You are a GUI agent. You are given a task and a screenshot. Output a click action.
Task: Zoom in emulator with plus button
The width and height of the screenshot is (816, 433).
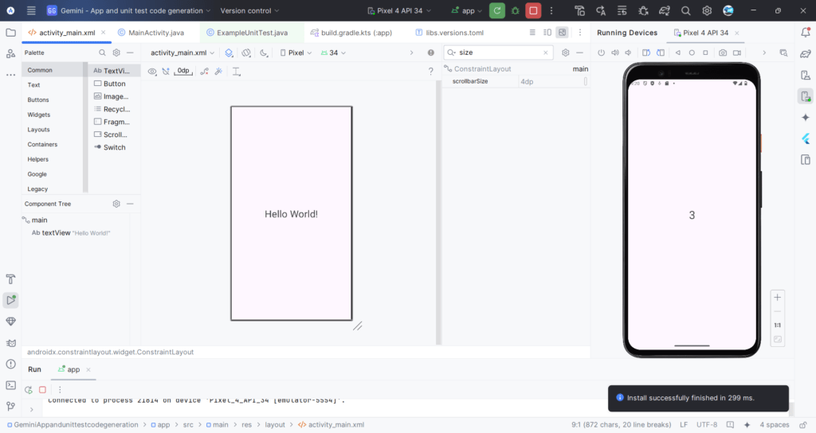point(778,298)
